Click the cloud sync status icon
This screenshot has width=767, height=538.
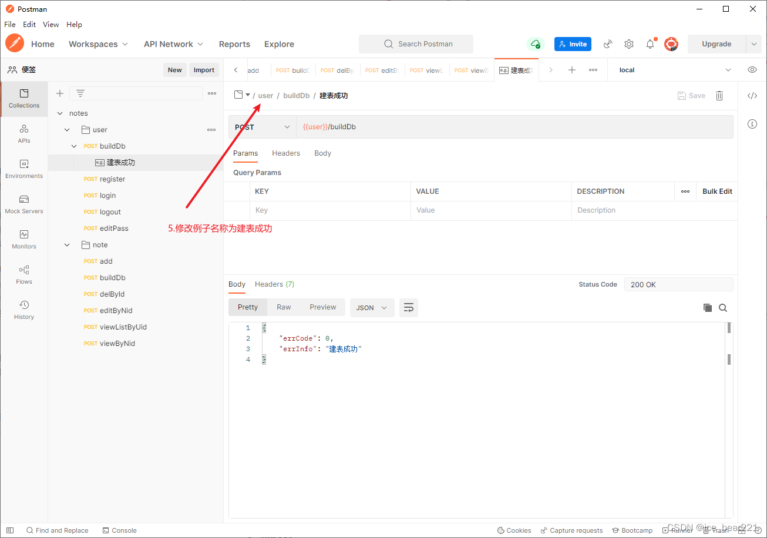(535, 44)
